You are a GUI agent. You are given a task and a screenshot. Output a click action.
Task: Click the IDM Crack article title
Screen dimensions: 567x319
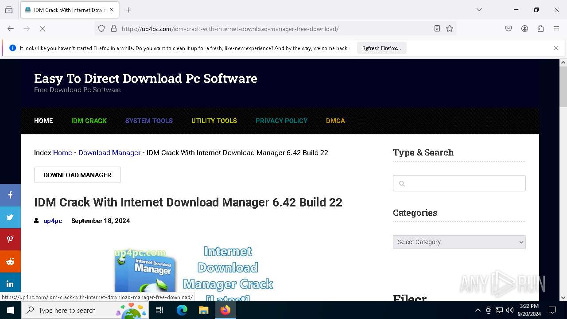click(188, 202)
